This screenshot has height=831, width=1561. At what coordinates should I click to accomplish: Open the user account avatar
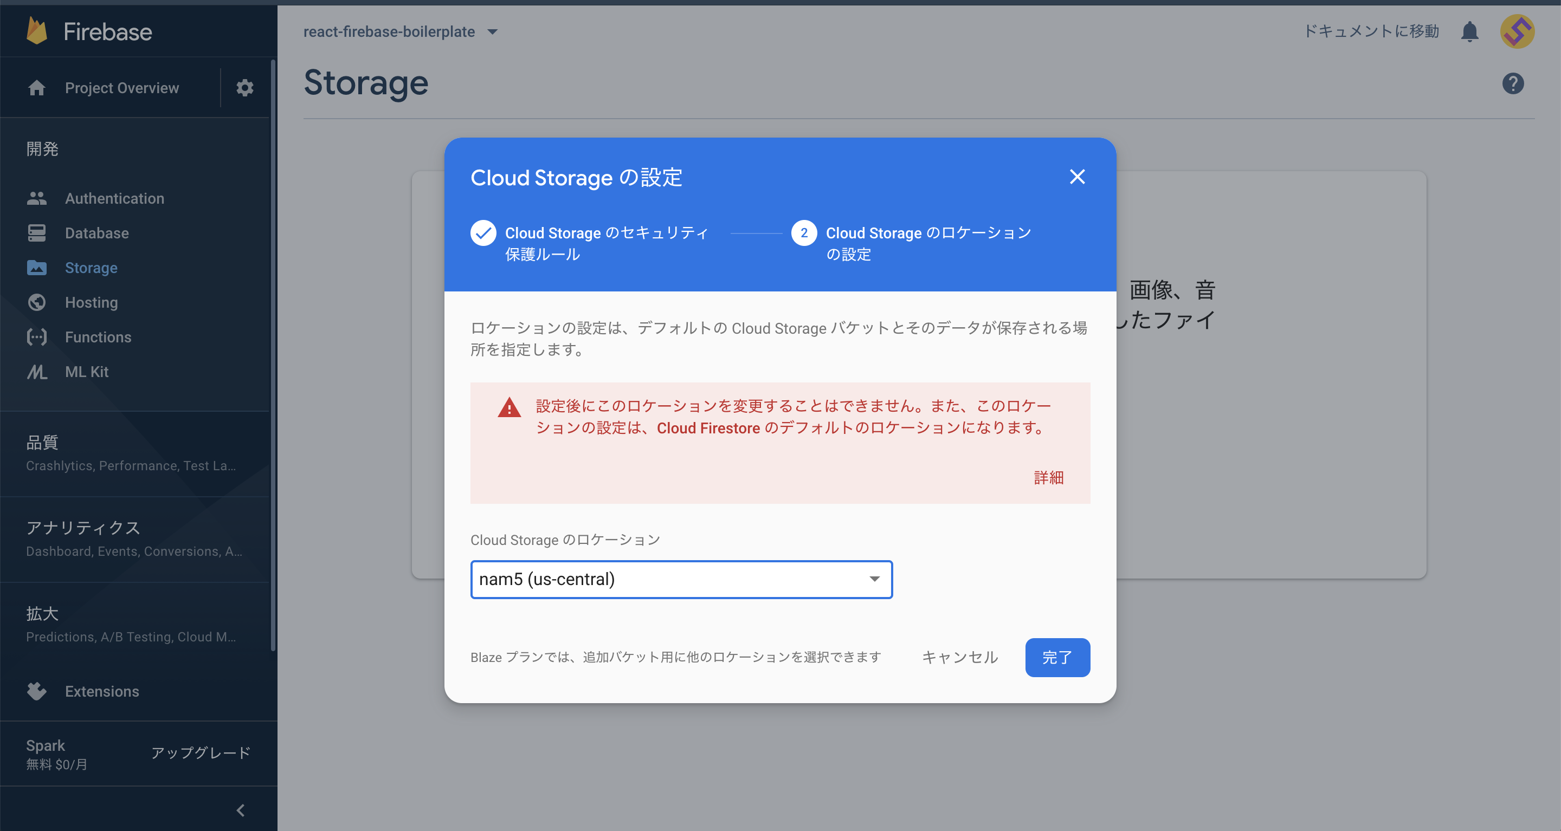[x=1517, y=31]
